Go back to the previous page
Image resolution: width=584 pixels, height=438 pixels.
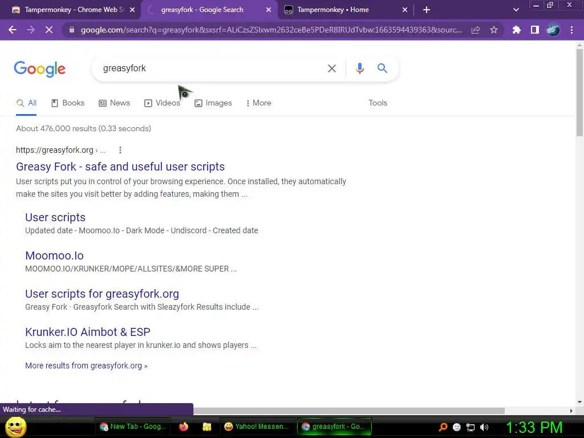point(13,30)
